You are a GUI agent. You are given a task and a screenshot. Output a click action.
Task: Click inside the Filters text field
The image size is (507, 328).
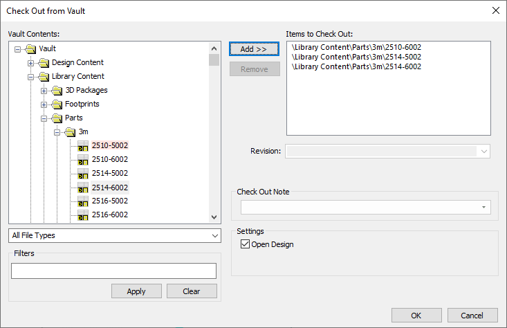[x=113, y=271]
